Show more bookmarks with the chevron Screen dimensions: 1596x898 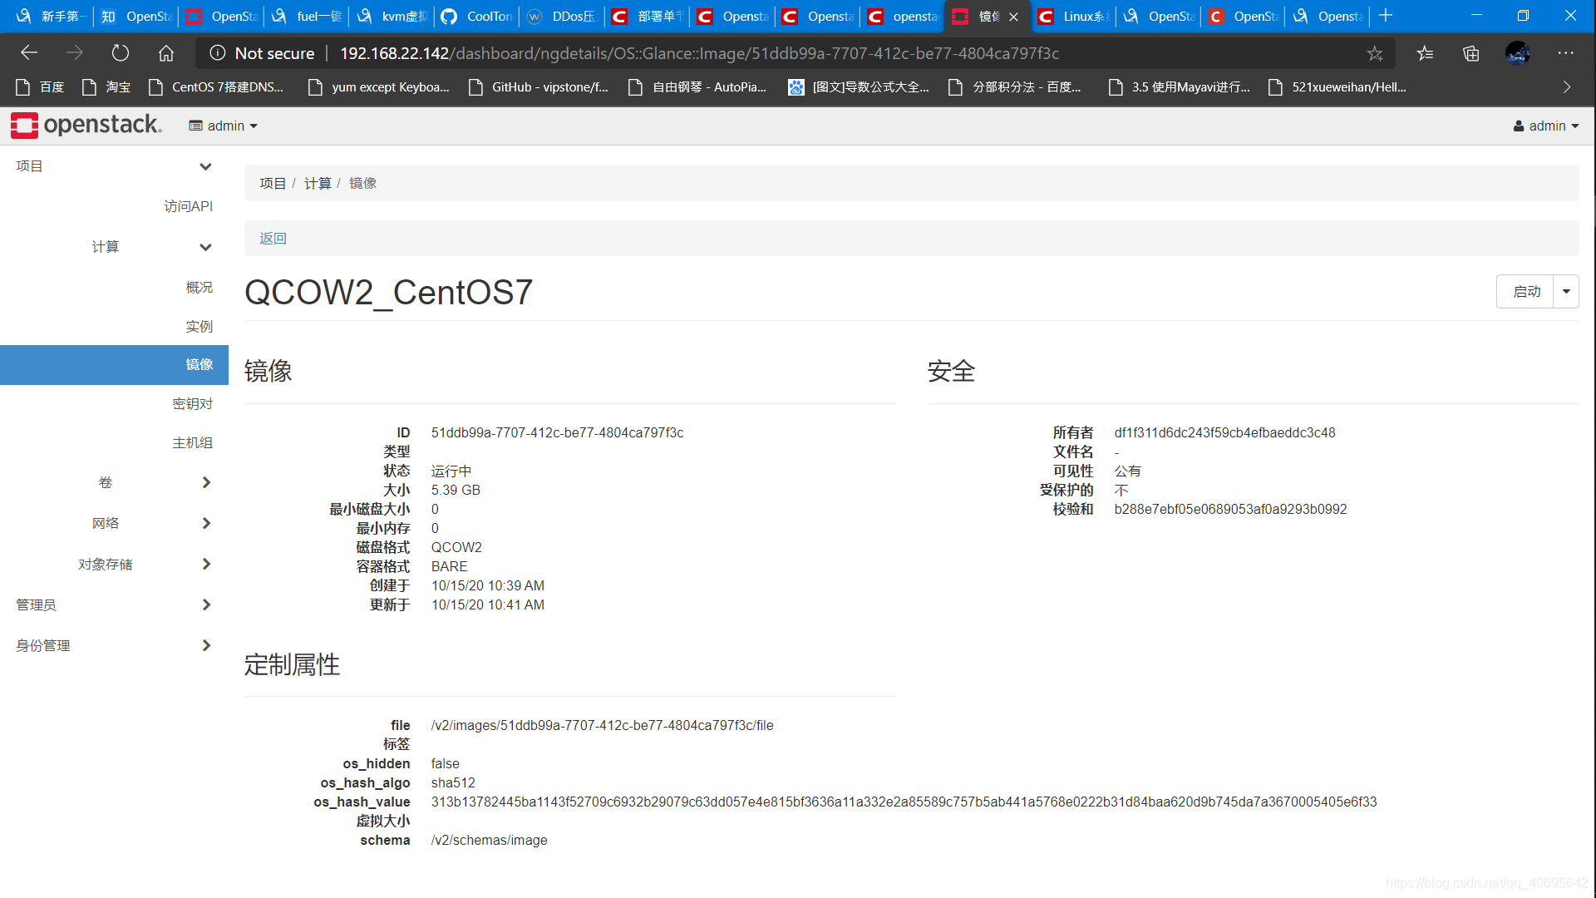(x=1567, y=86)
